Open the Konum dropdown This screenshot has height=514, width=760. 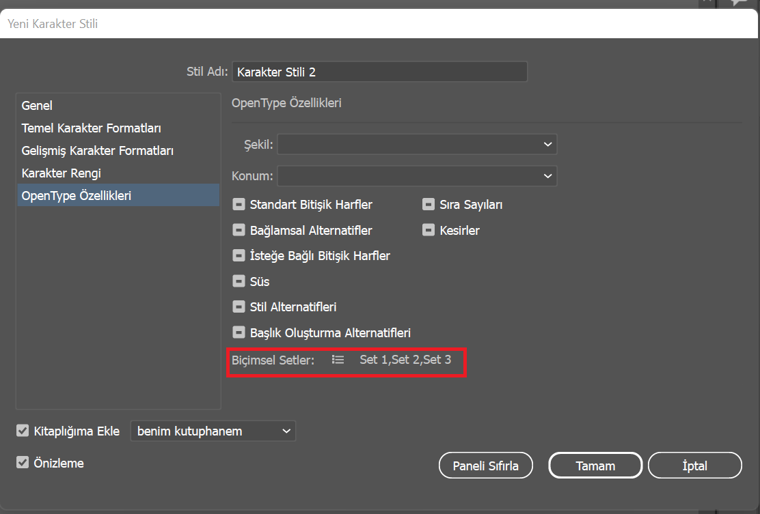(x=417, y=176)
